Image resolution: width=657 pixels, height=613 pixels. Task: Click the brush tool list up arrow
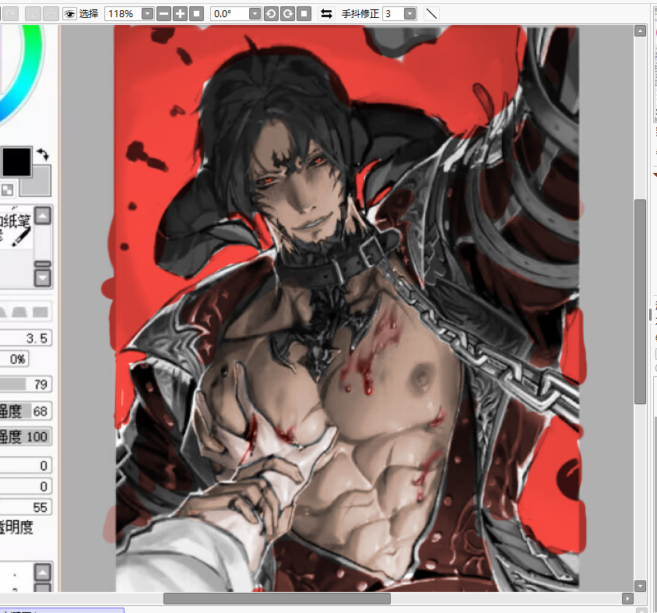tap(43, 216)
